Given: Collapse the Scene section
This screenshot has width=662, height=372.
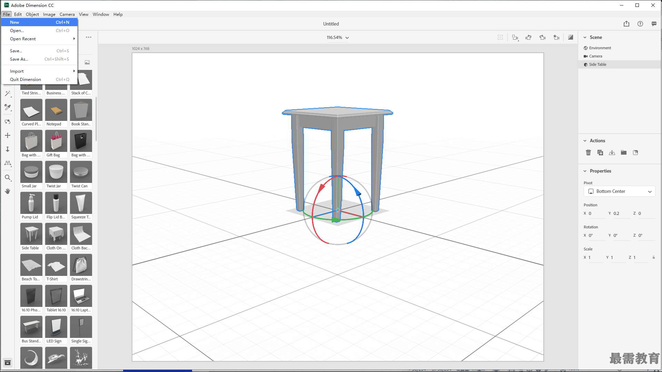Looking at the screenshot, I should tap(585, 37).
